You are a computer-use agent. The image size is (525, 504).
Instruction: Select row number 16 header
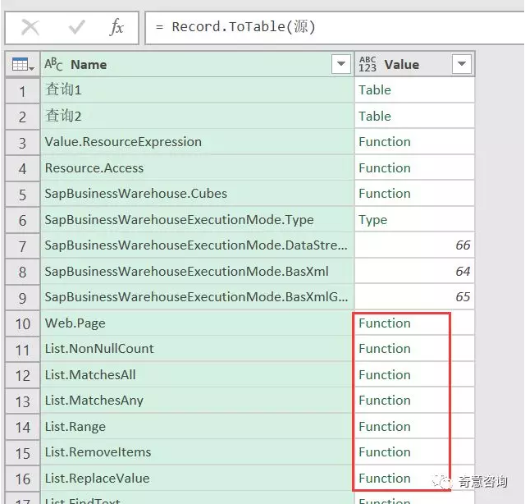pos(22,479)
